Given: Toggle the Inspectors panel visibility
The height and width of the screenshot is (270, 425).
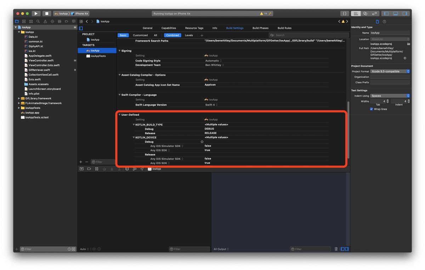Looking at the screenshot, I should click(405, 13).
